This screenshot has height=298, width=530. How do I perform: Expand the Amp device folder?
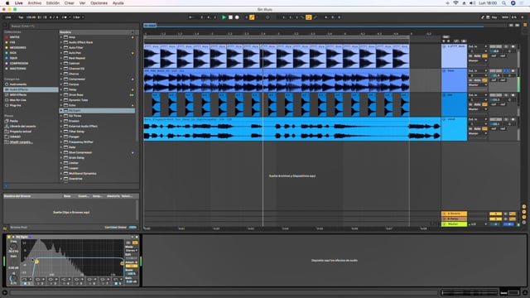[61, 37]
